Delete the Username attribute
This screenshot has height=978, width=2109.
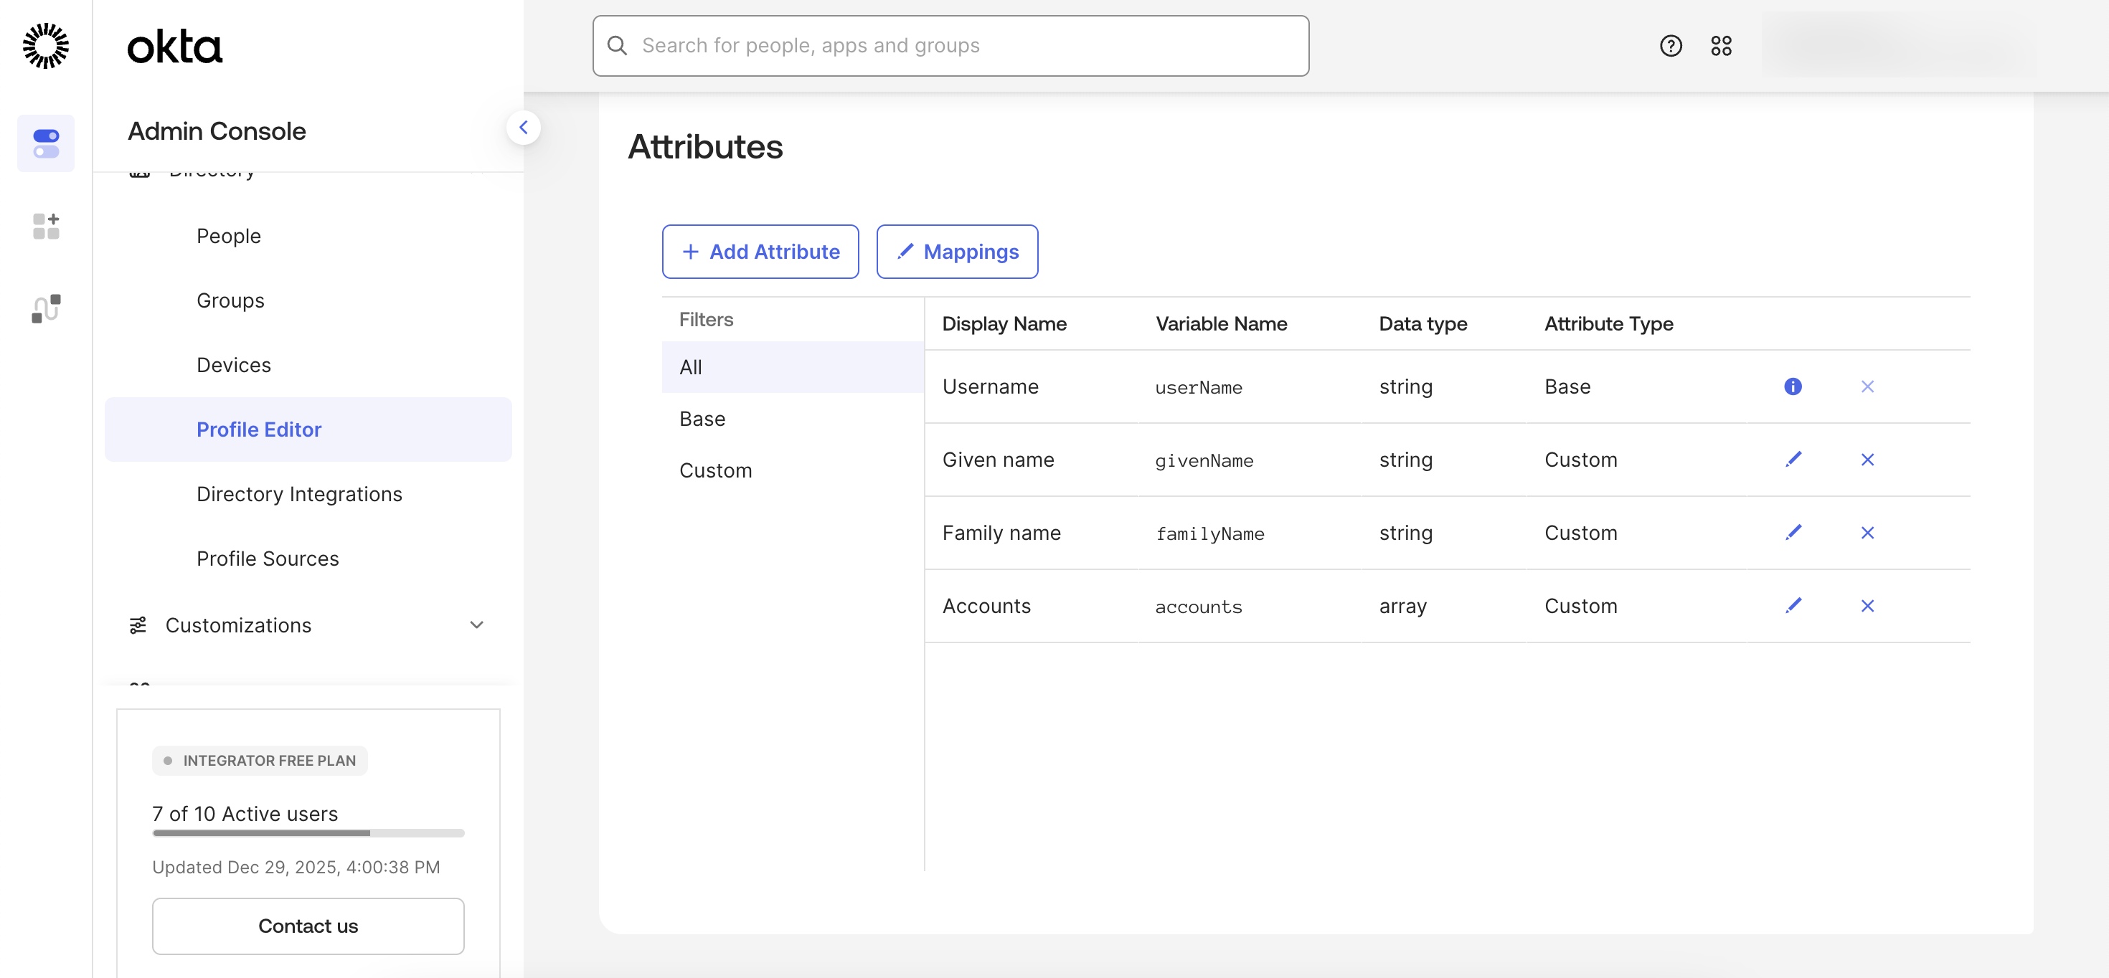(1867, 386)
